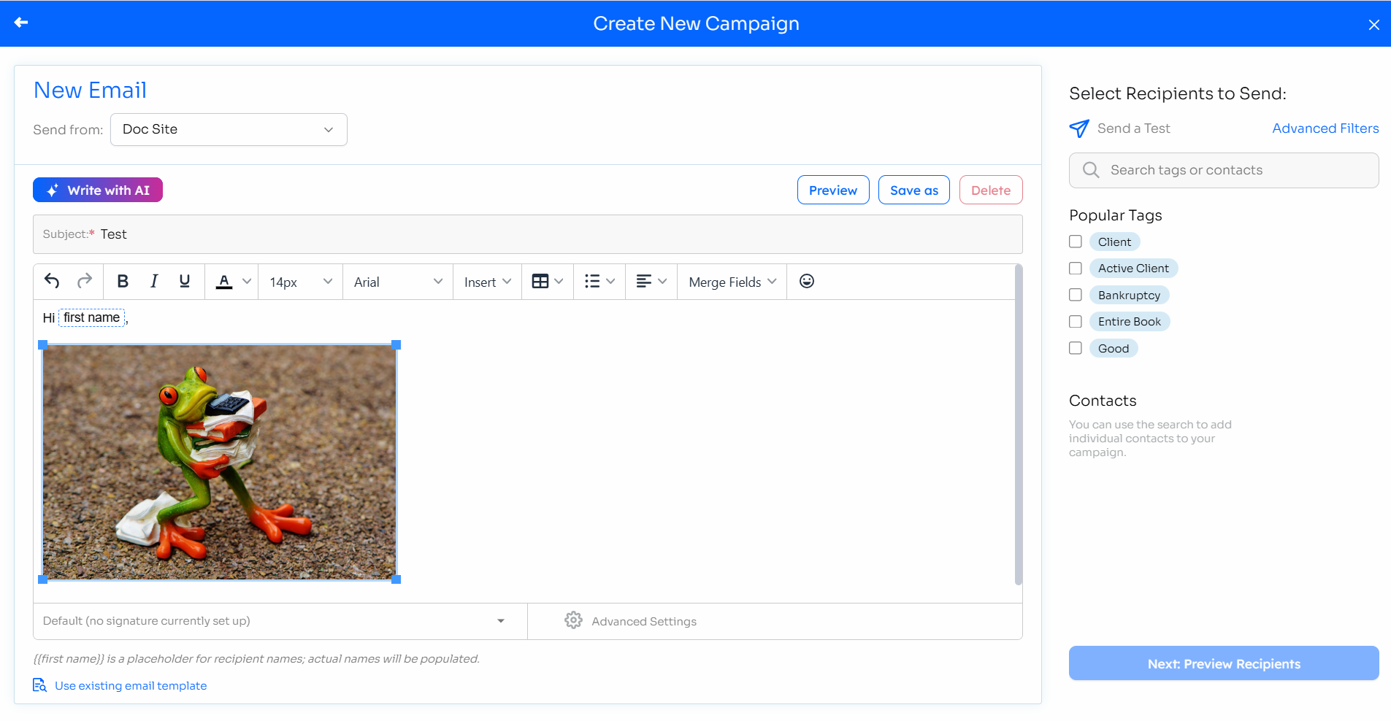
Task: Open Advanced Filters link
Action: click(x=1325, y=128)
